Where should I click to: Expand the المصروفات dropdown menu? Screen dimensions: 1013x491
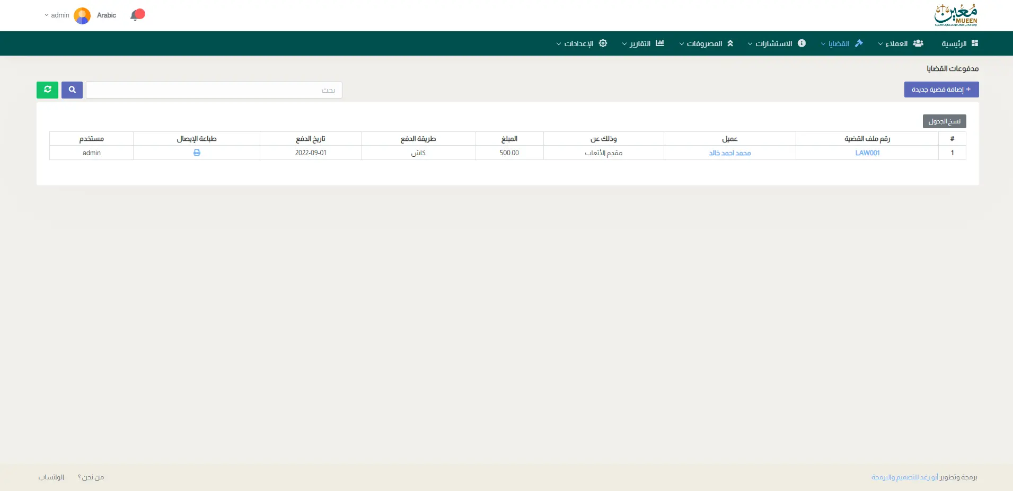(704, 43)
